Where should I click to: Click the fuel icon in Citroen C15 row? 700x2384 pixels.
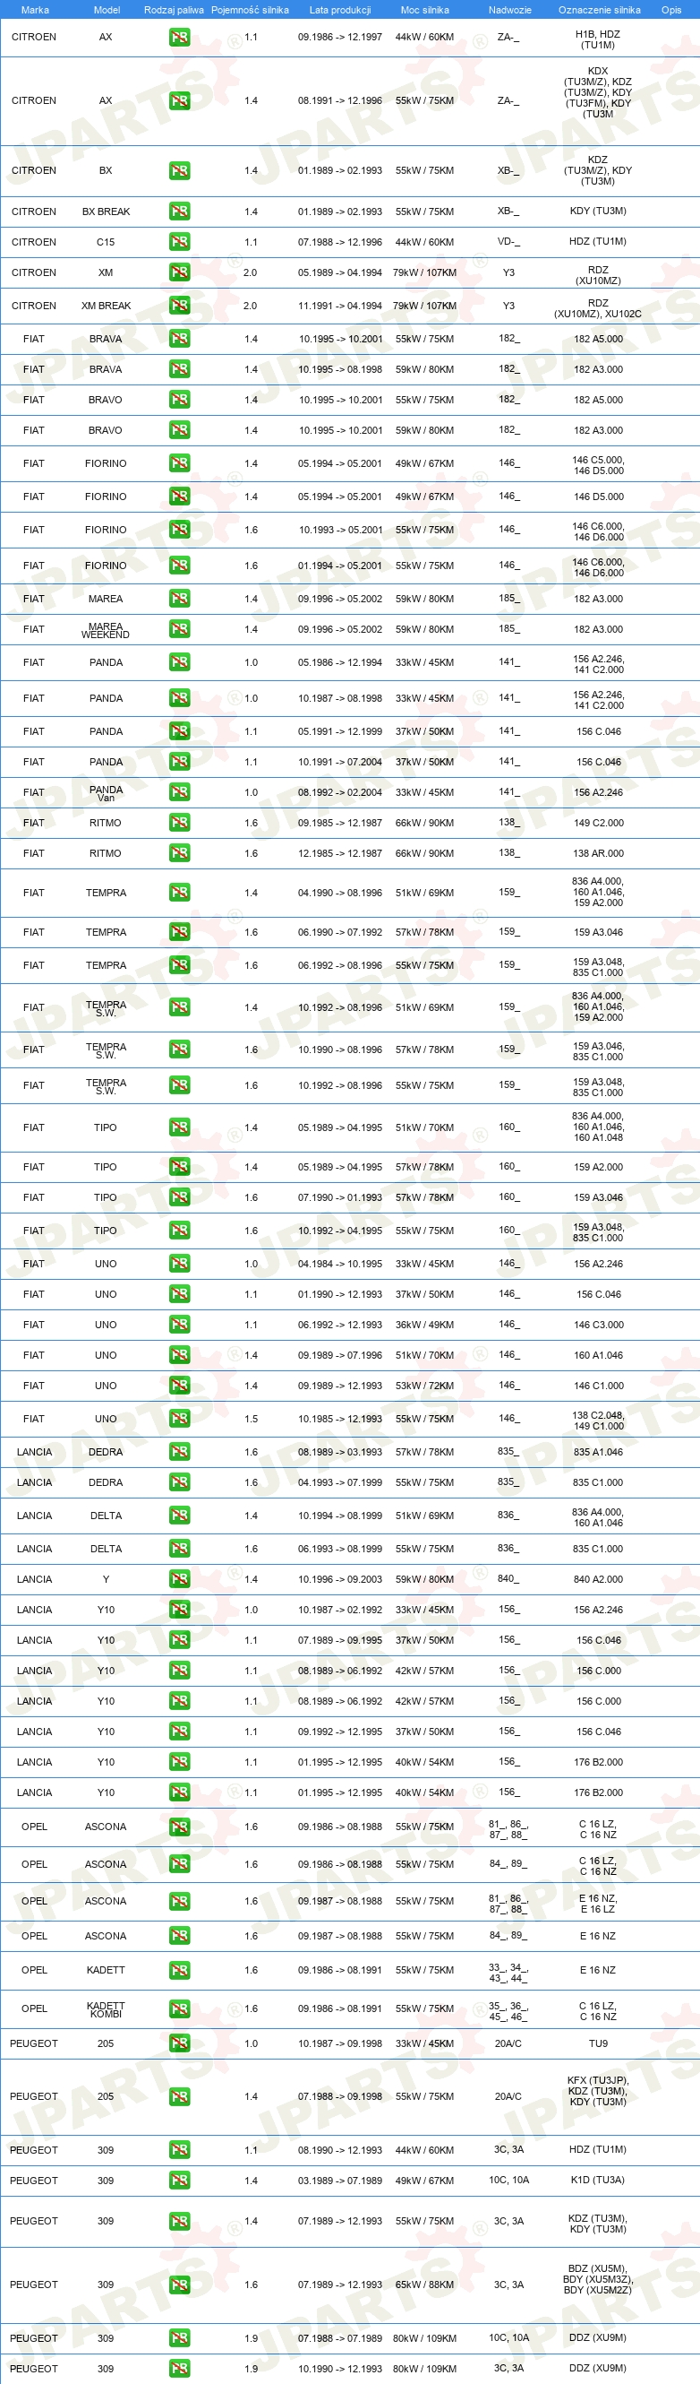tap(179, 242)
